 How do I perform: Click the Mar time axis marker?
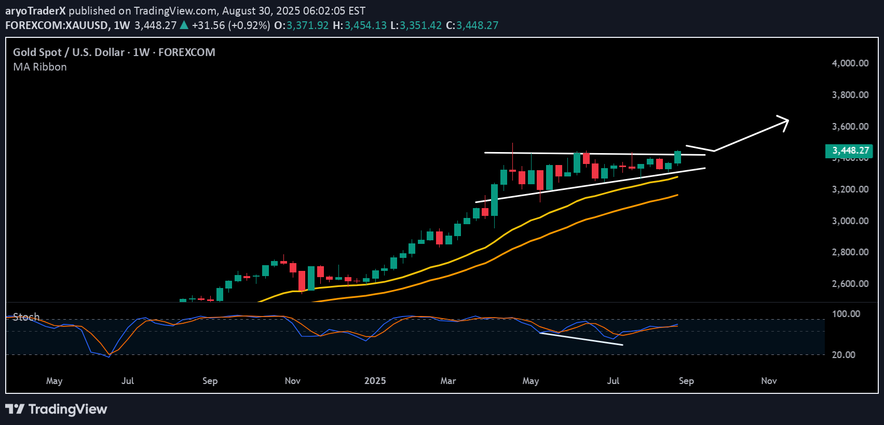tap(448, 381)
